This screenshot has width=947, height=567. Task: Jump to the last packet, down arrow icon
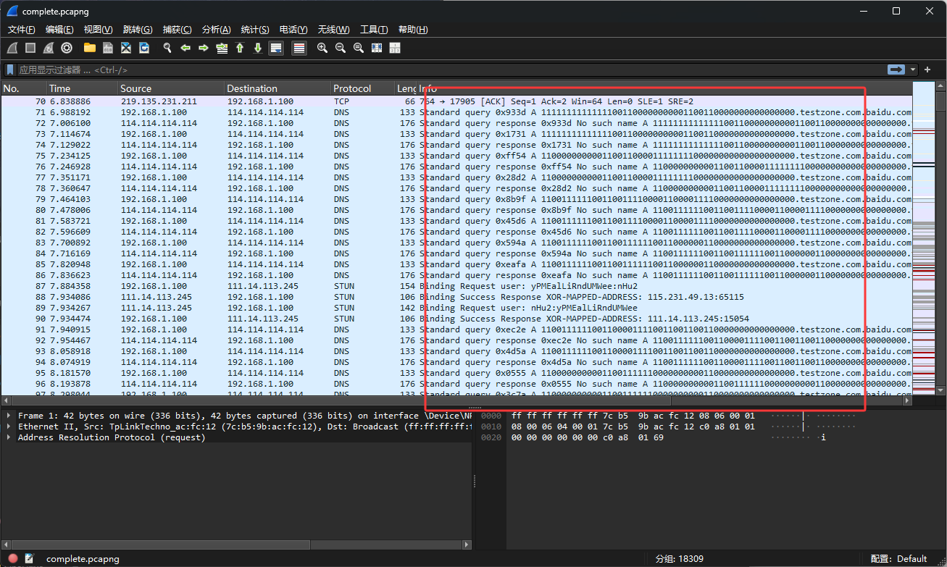pyautogui.click(x=258, y=48)
